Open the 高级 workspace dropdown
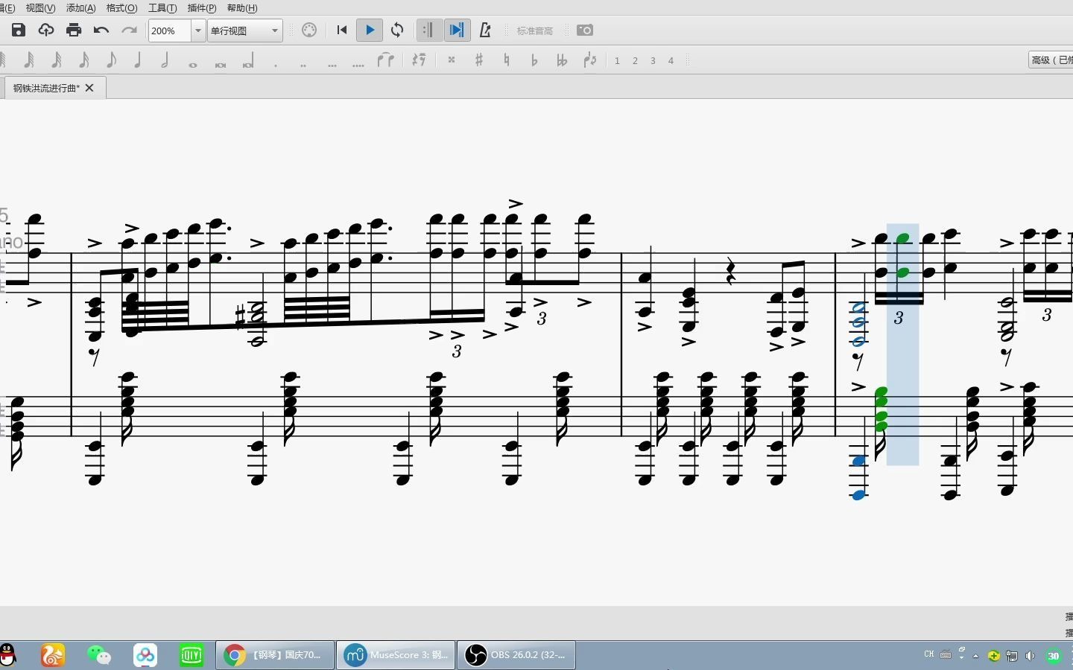 1051,60
